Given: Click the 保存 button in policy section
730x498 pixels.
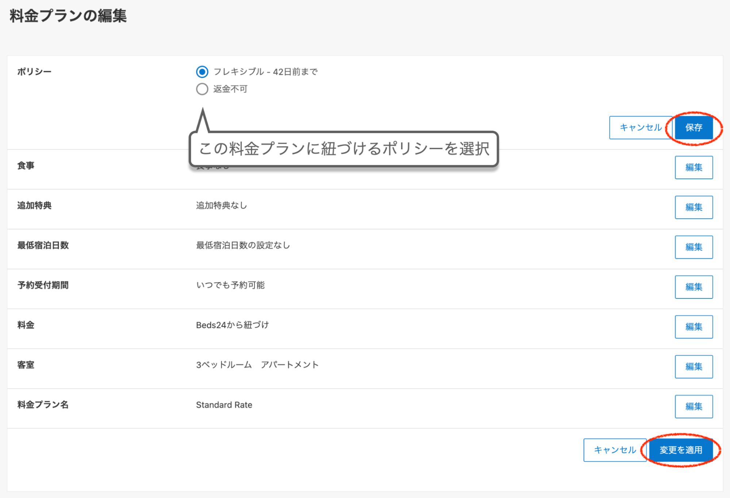Looking at the screenshot, I should click(693, 127).
